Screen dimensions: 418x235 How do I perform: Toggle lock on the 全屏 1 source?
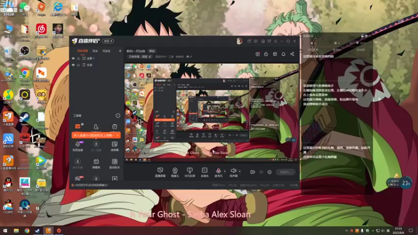point(78,58)
